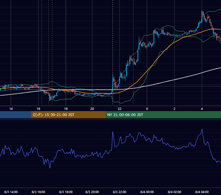Click the 8/3 14:00 indicator axis label
221x195 pixels.
pos(11,192)
